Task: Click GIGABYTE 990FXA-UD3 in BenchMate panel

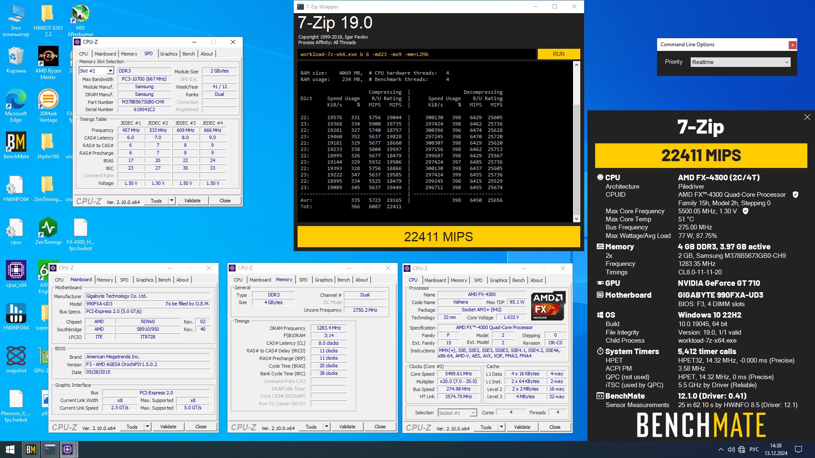Action: click(x=720, y=295)
